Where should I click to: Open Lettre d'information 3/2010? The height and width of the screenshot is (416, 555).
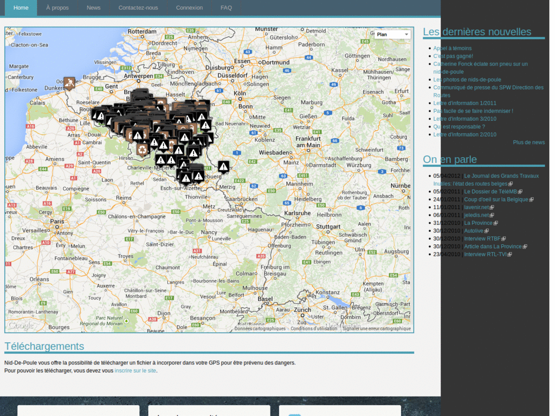click(x=464, y=119)
